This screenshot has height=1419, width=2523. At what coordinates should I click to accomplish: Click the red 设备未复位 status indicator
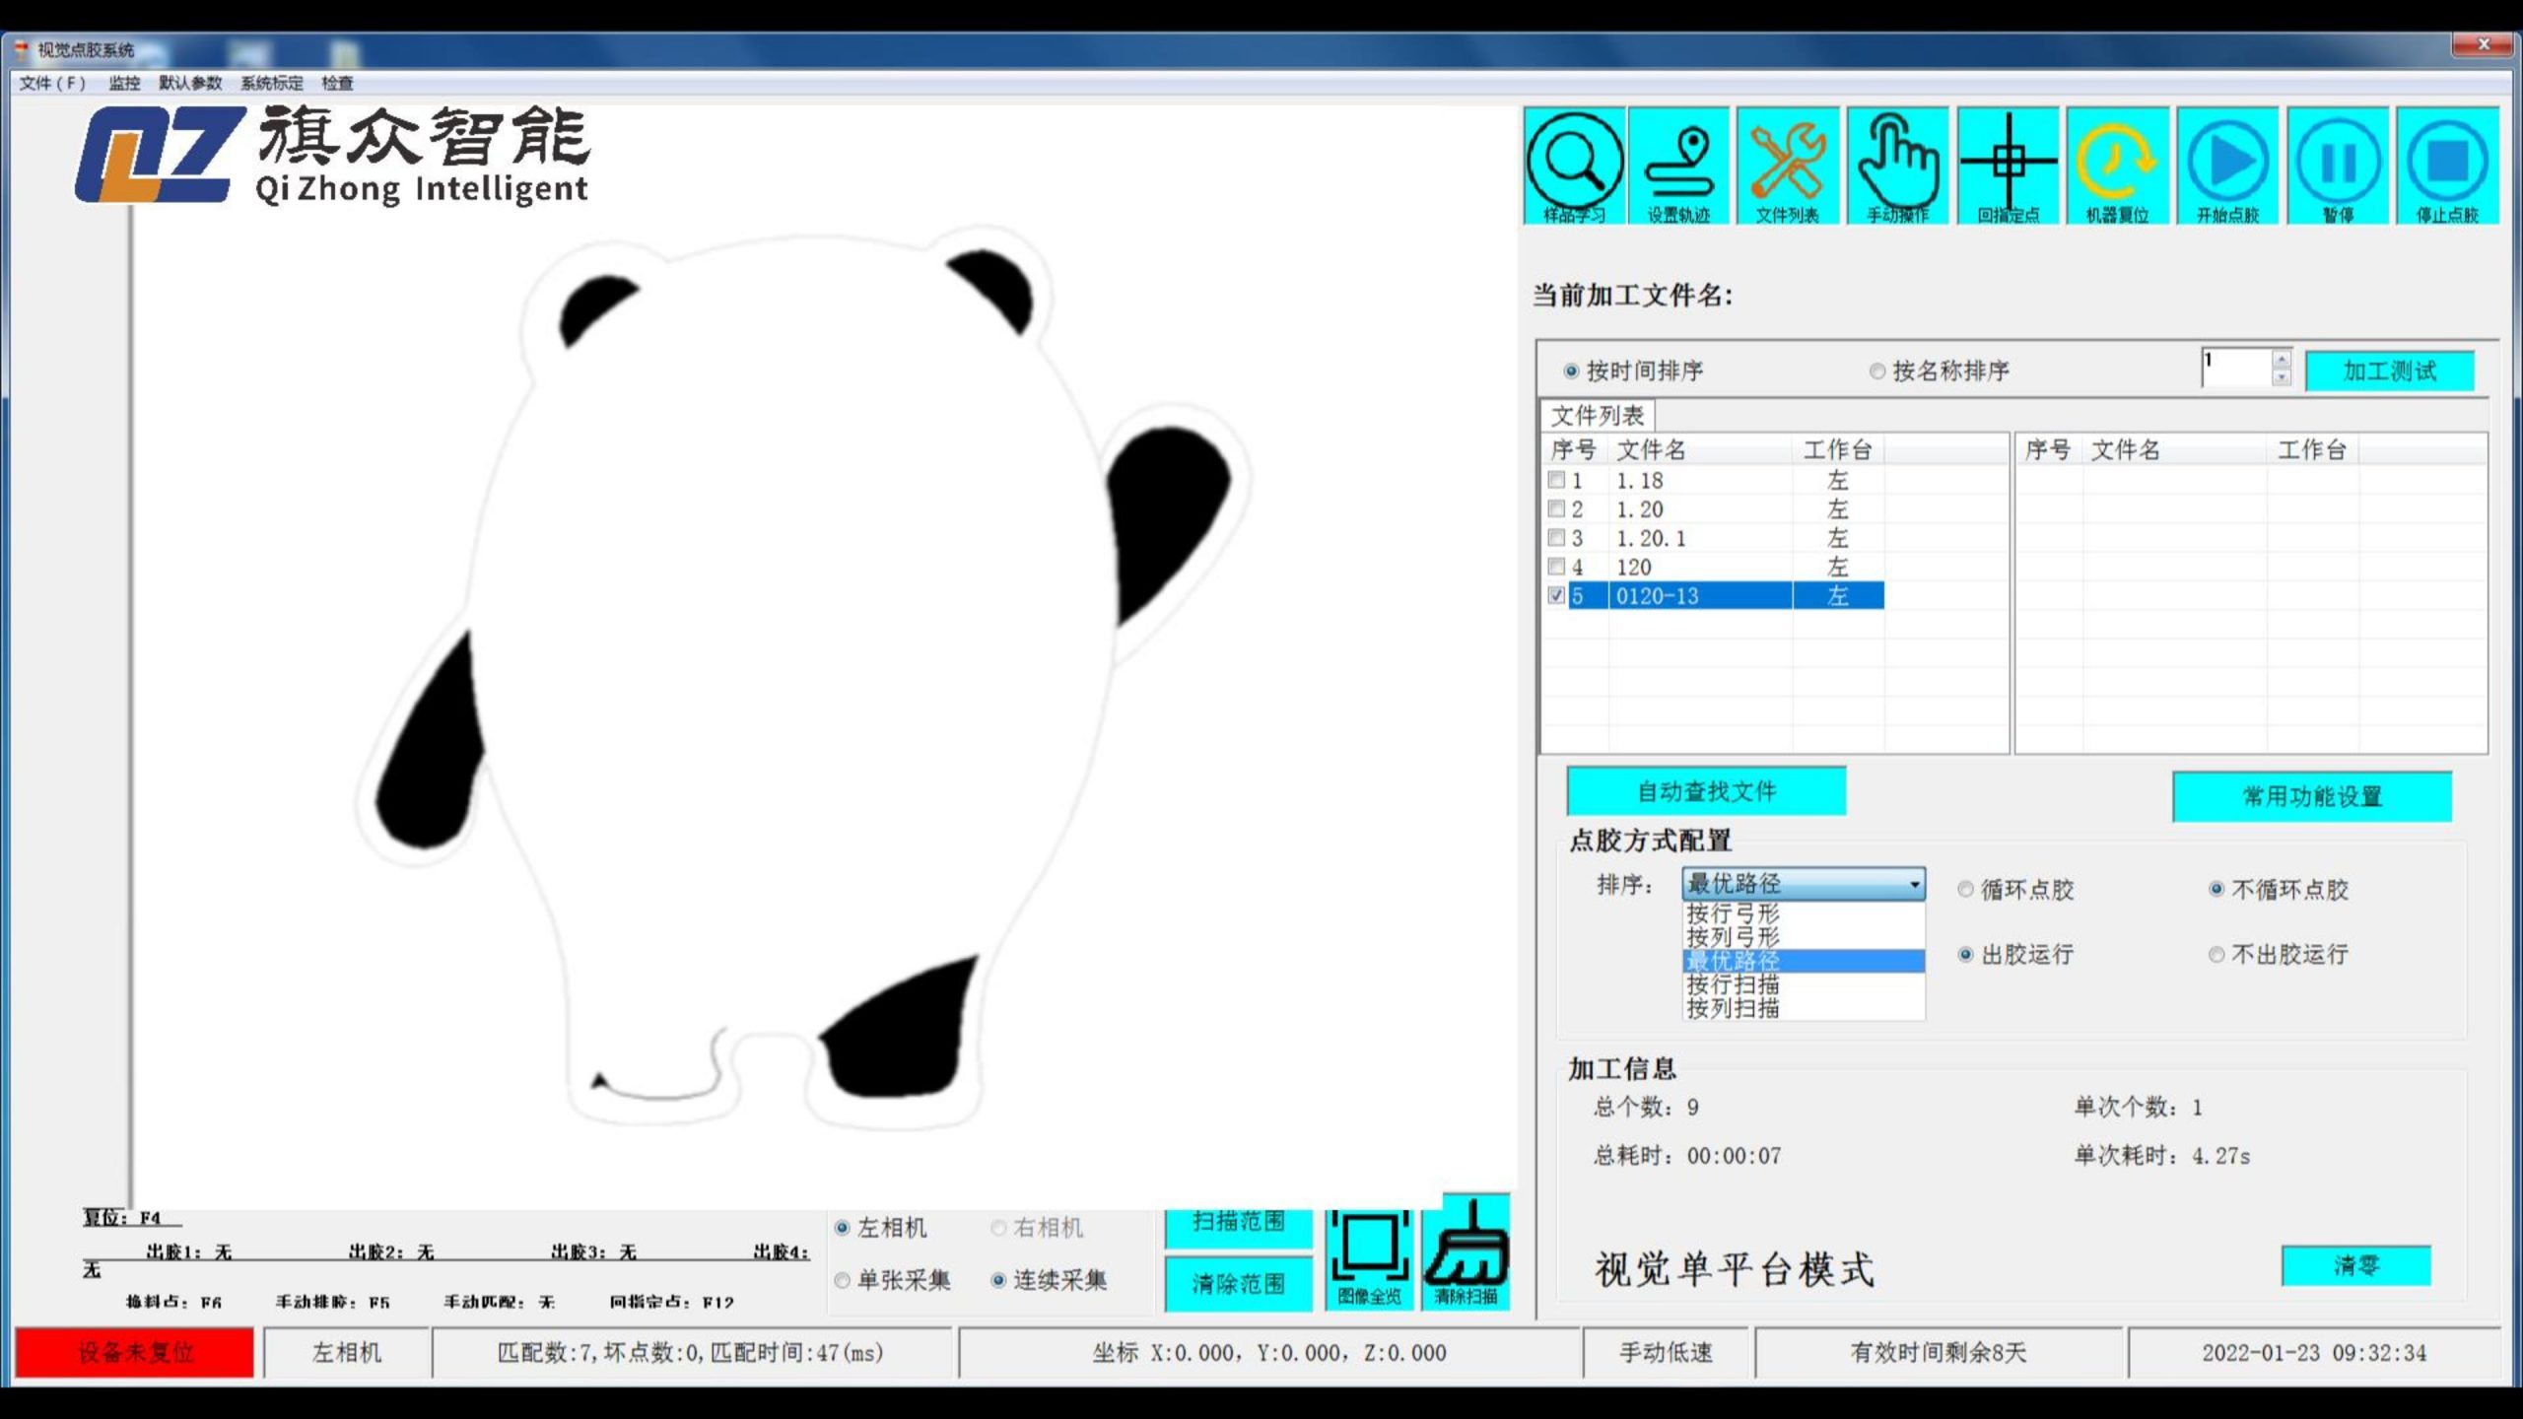135,1353
